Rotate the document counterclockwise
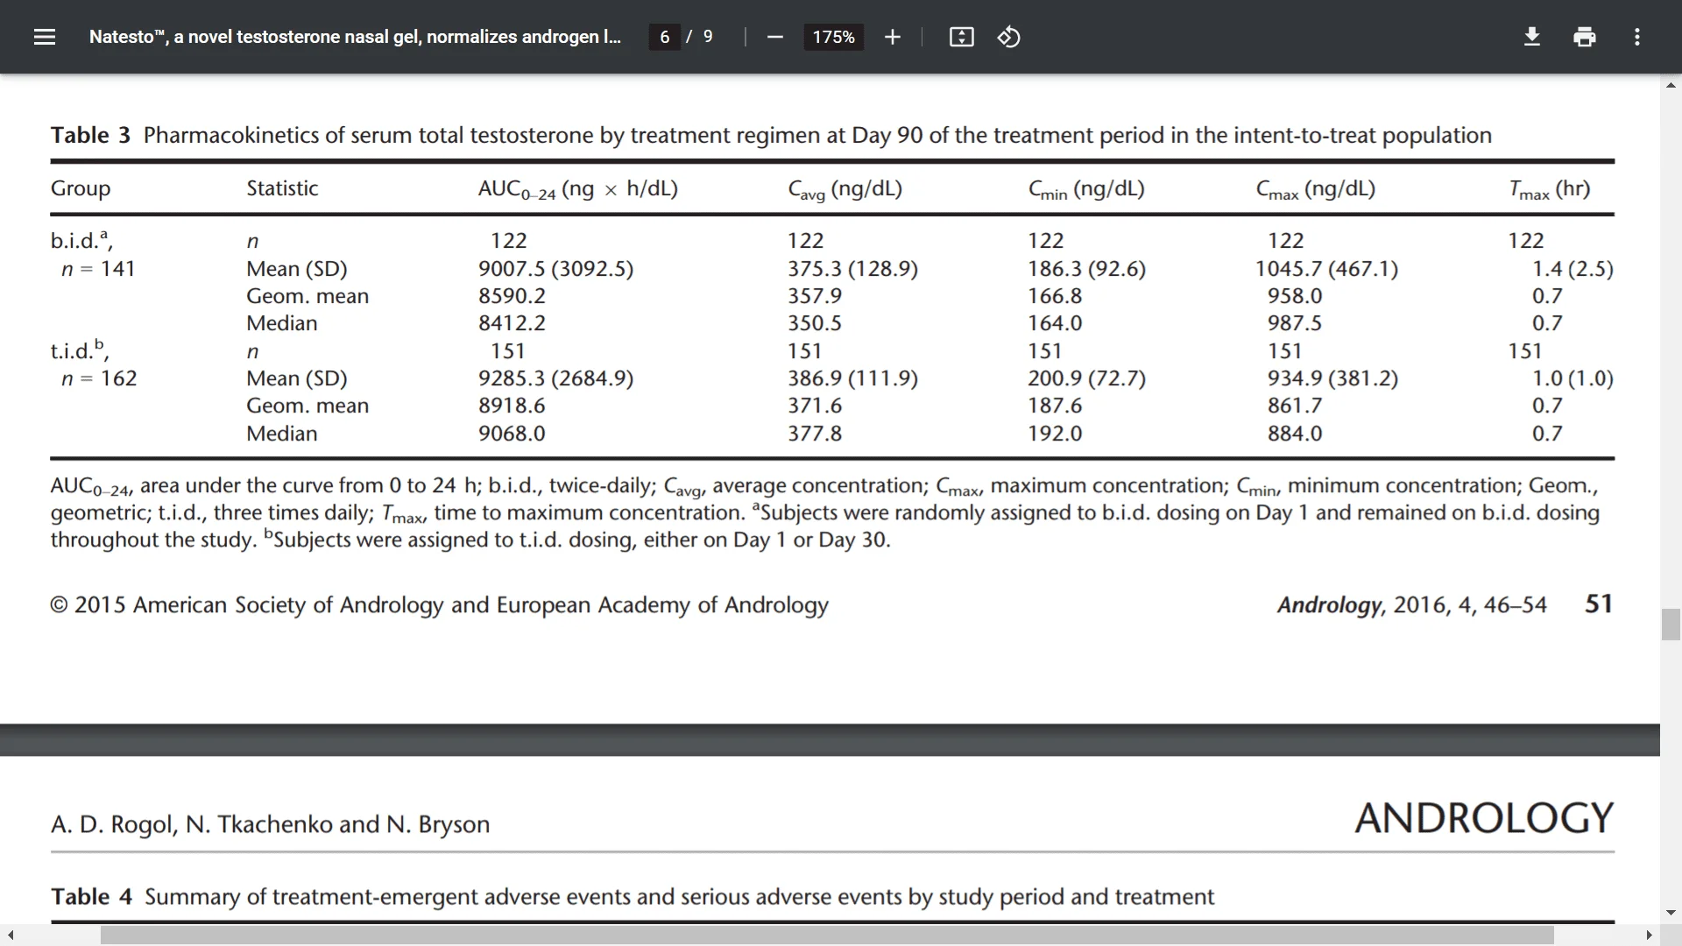The height and width of the screenshot is (946, 1682). [1008, 37]
